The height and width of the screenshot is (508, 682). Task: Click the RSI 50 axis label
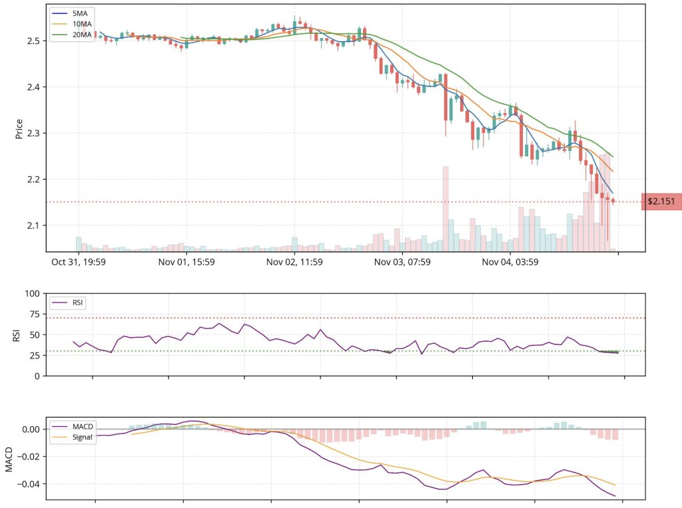(x=35, y=334)
